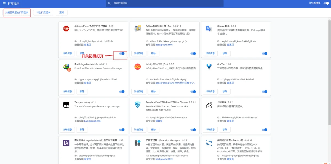This screenshot has height=164, width=331.
Task: Click 加载已解压的扩展程序 button
Action: click(17, 13)
